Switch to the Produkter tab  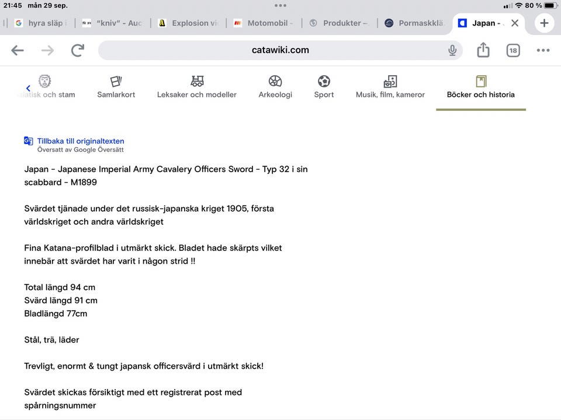click(x=339, y=23)
